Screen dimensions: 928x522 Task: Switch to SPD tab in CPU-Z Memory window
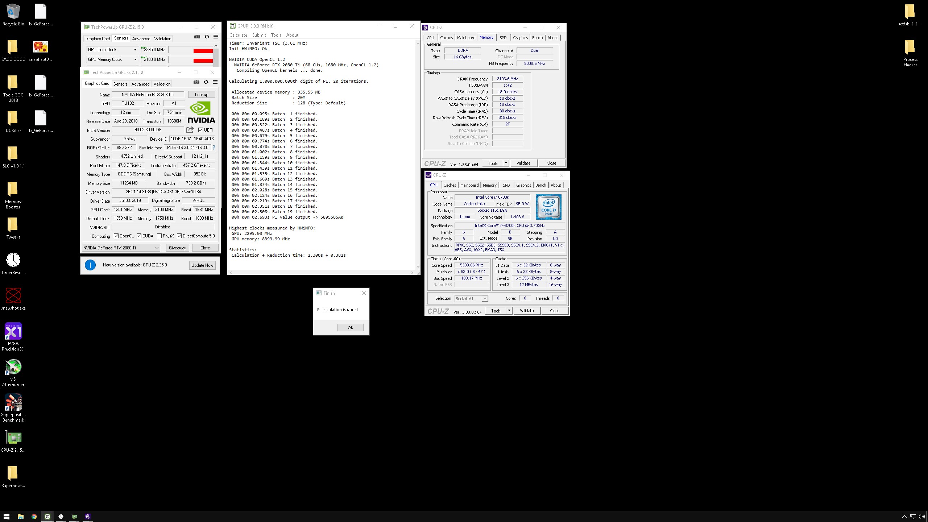pos(503,38)
